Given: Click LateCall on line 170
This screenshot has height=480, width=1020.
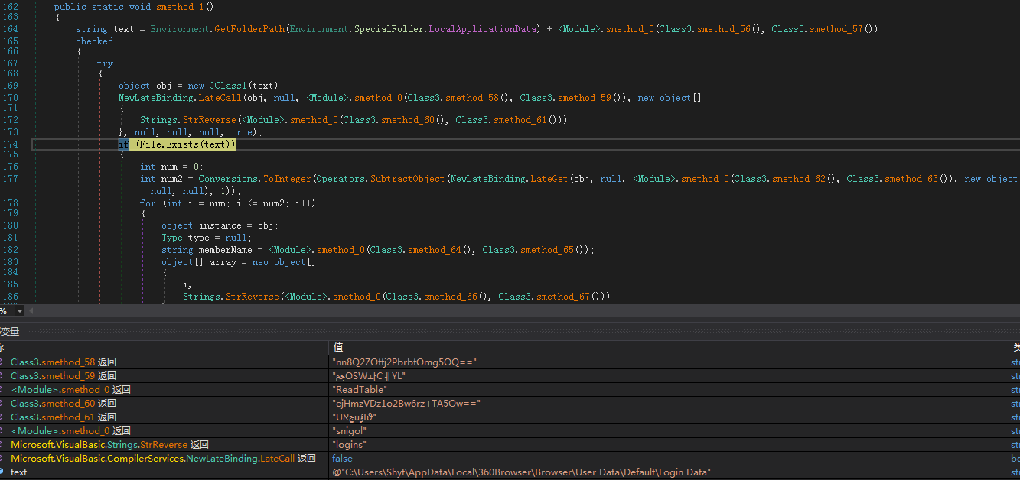Looking at the screenshot, I should click(x=220, y=98).
